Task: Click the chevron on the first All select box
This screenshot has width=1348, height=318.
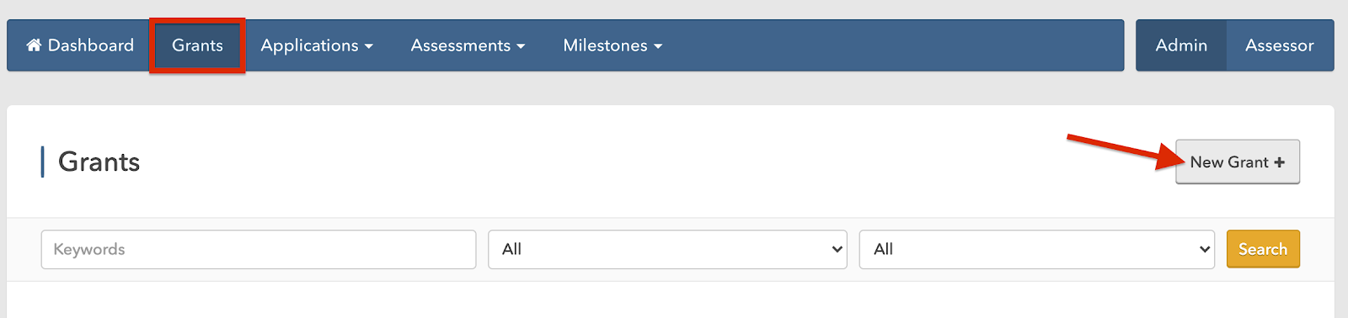Action: coord(837,249)
